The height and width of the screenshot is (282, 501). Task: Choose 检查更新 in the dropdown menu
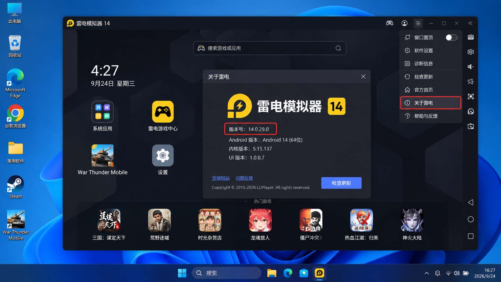[x=431, y=77]
